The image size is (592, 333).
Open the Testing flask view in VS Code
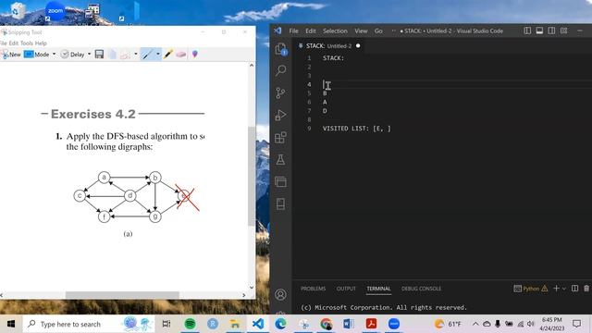tap(280, 160)
